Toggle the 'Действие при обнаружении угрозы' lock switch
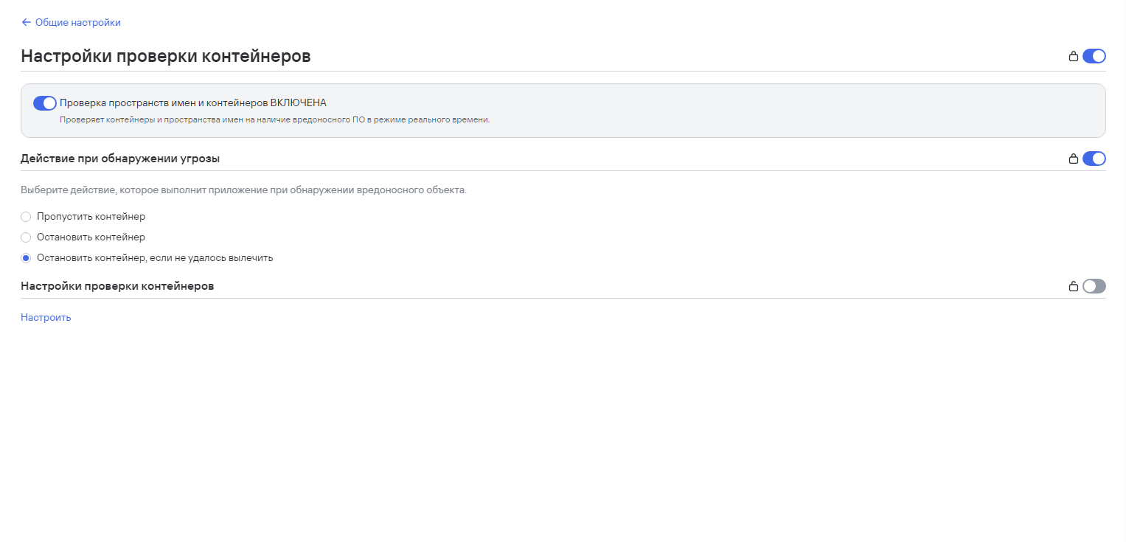The width and height of the screenshot is (1126, 542). point(1094,159)
